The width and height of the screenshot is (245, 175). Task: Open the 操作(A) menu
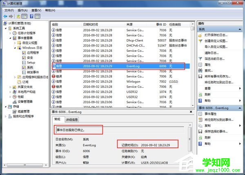pos(22,10)
